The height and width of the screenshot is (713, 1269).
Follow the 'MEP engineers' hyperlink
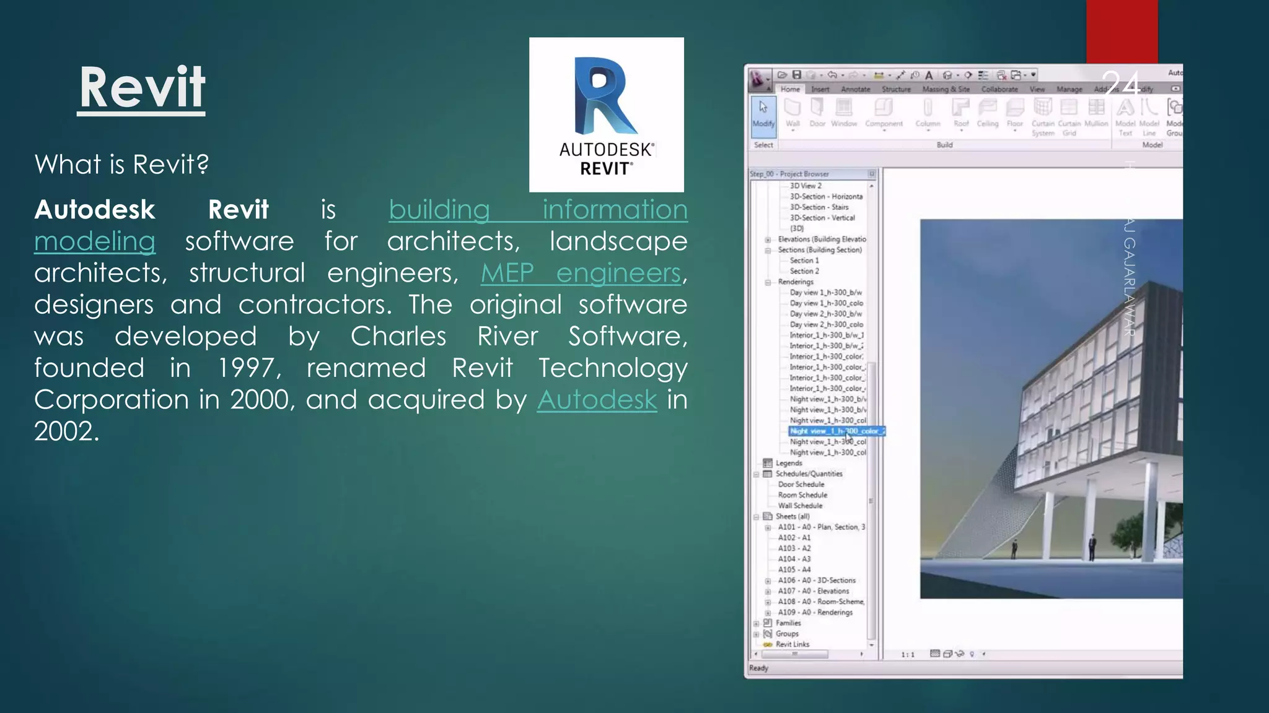pyautogui.click(x=581, y=273)
